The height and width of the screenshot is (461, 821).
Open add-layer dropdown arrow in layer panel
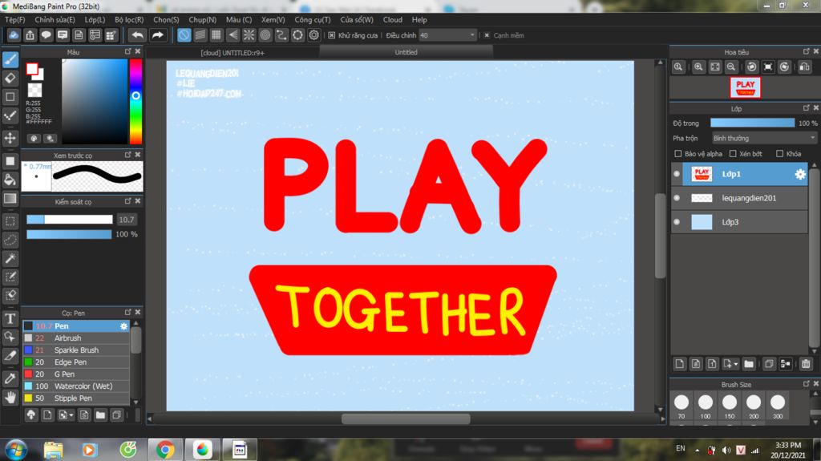(736, 363)
